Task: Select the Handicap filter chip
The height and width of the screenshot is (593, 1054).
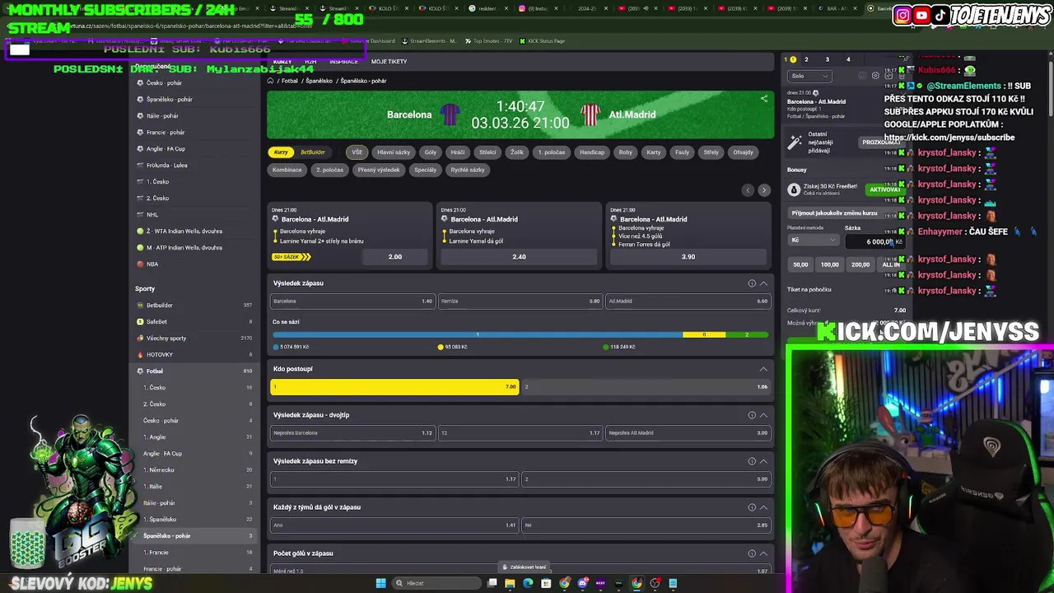Action: [x=592, y=152]
